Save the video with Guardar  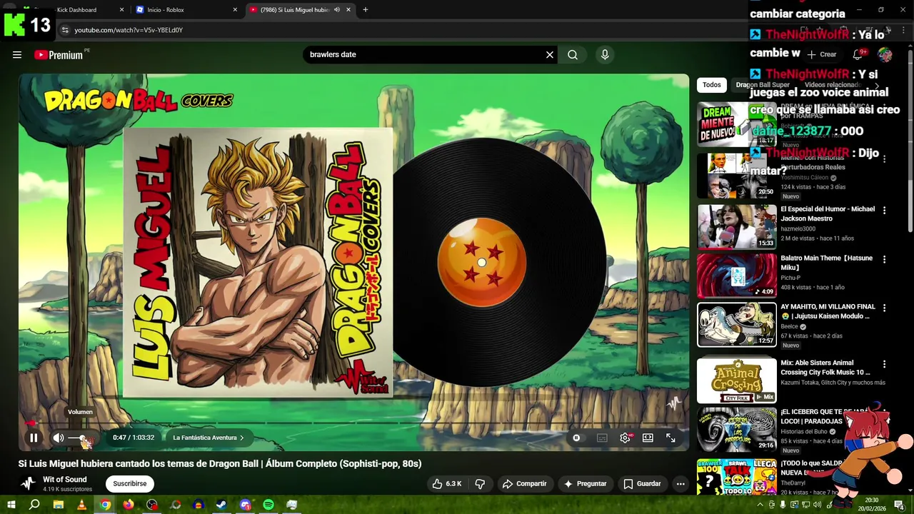click(642, 484)
